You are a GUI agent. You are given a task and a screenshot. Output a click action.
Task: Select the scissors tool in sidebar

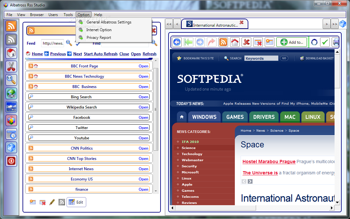[11, 66]
